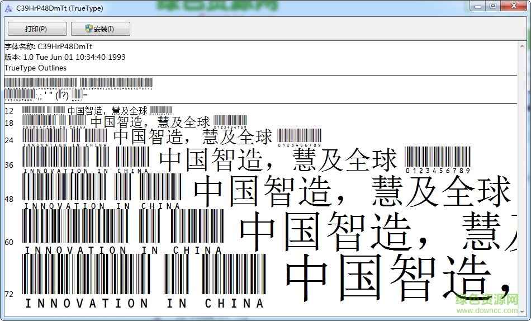Click the size 60 sample label
Image resolution: width=531 pixels, height=321 pixels.
(9, 242)
